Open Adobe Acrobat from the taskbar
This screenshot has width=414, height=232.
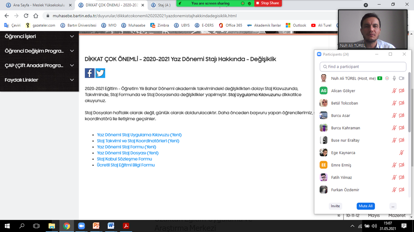(126, 226)
